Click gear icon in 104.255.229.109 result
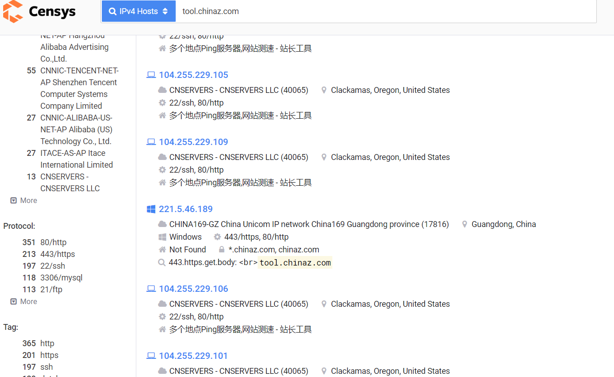 coord(162,170)
